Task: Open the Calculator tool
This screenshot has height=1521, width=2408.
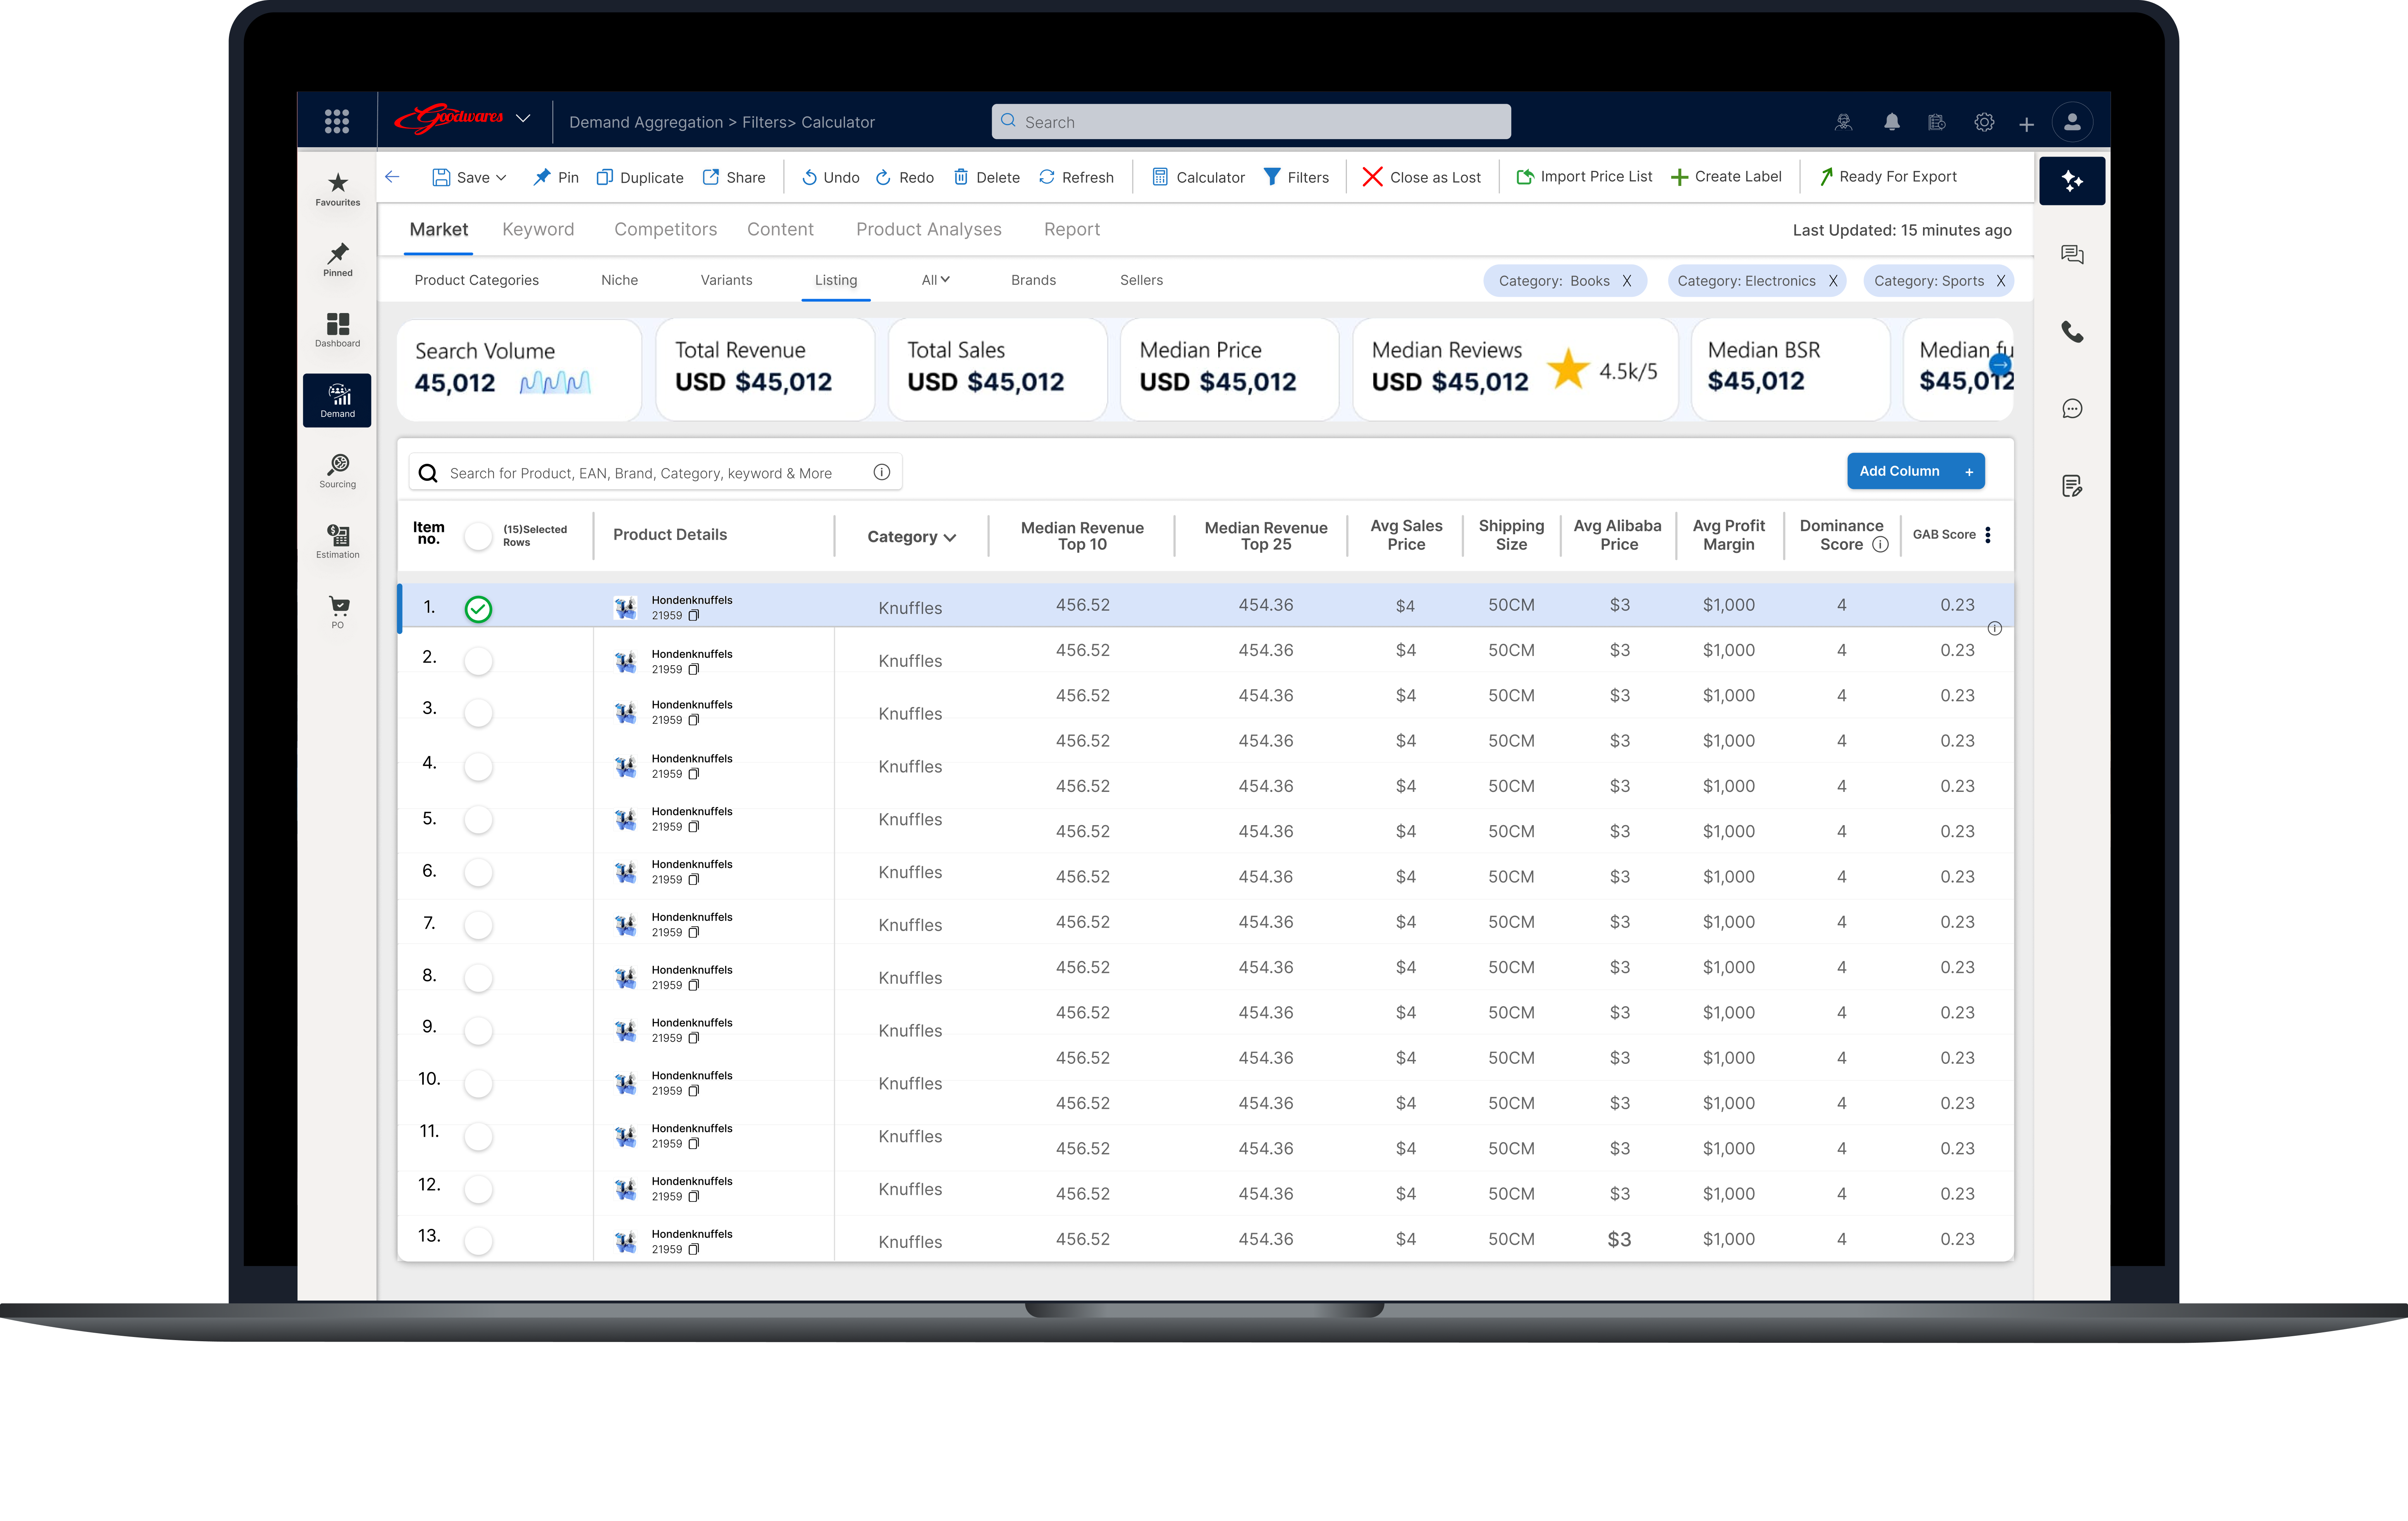Action: point(1198,177)
